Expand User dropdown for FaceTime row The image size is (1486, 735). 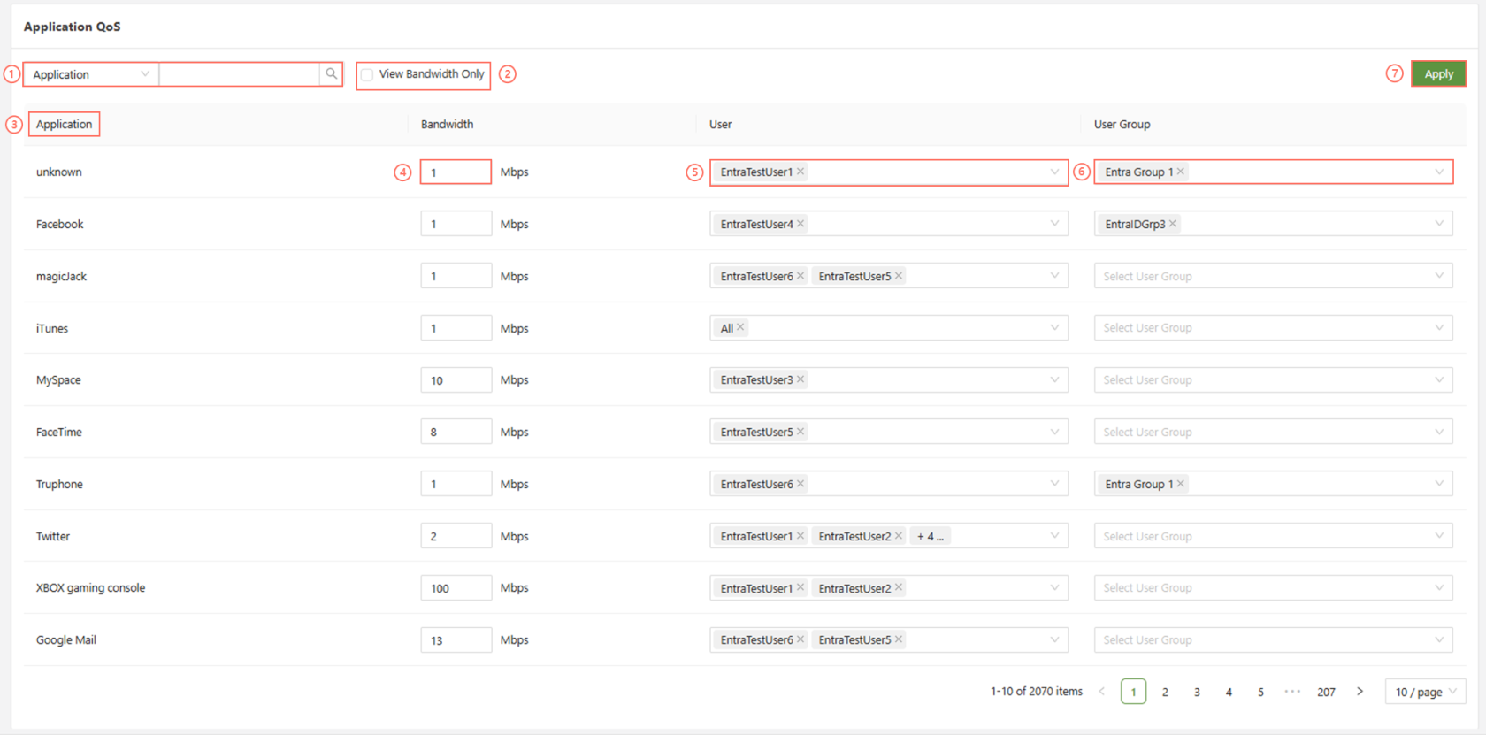888,432
